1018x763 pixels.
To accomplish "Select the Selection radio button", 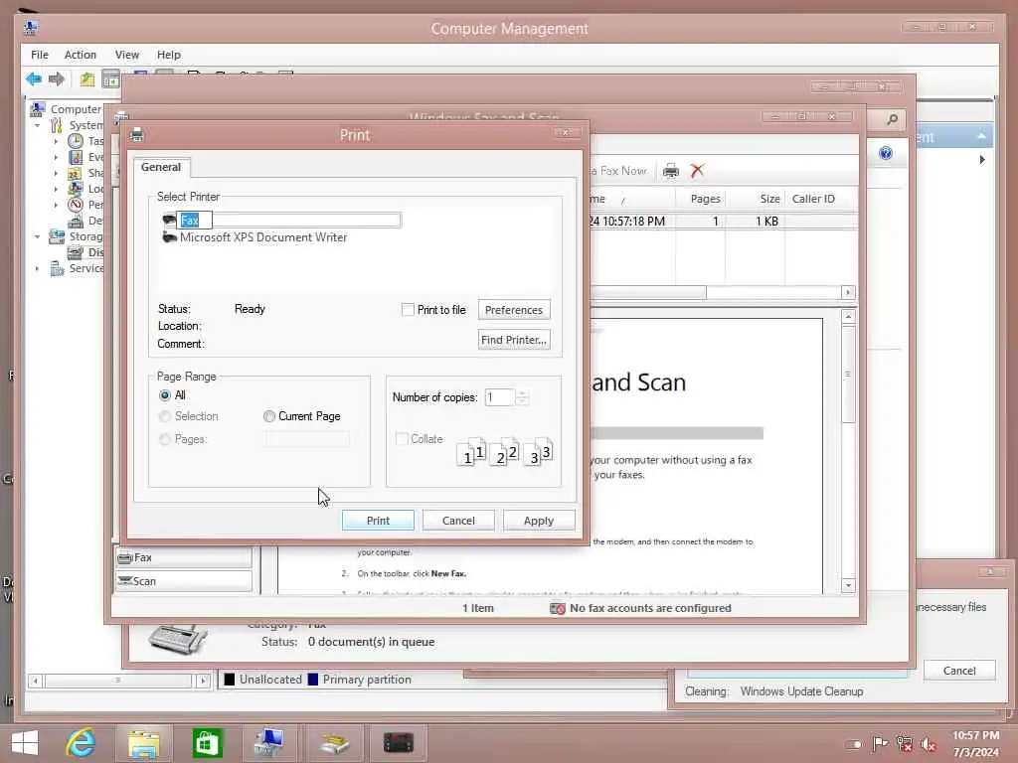I will coord(165,416).
